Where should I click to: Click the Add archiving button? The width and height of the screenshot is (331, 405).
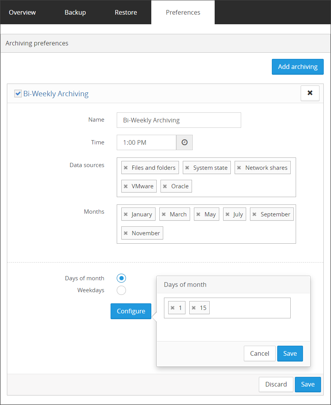(x=298, y=67)
